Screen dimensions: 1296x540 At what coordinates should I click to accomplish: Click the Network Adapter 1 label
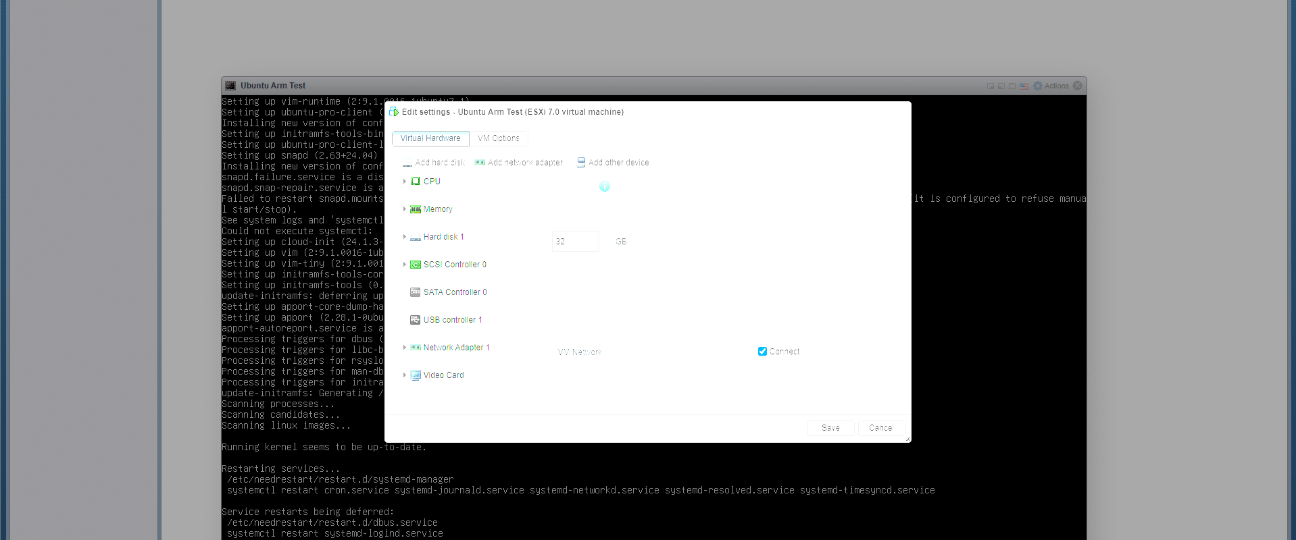click(457, 348)
